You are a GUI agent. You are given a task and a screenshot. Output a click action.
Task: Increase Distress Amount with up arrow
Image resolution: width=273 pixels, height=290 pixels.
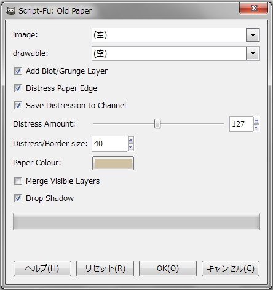256,120
